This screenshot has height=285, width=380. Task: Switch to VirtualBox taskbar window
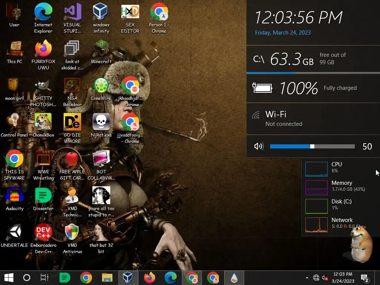tap(128, 278)
